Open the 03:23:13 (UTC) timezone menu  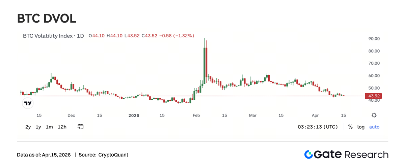[318, 127]
